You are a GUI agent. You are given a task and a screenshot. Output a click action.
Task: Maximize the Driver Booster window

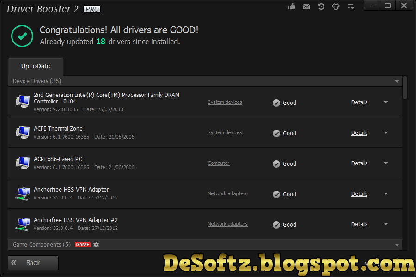[388, 6]
